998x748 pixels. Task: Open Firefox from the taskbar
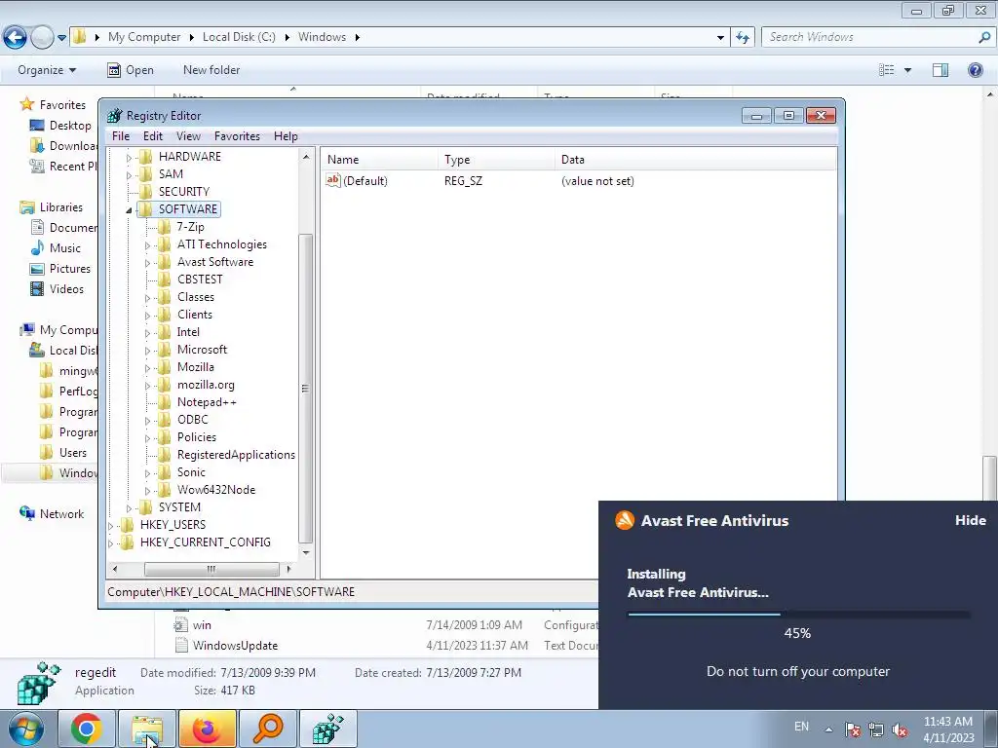[x=207, y=729]
